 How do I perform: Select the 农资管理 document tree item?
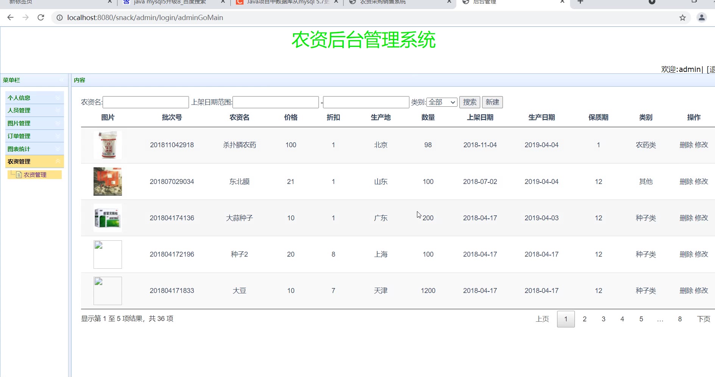(35, 174)
